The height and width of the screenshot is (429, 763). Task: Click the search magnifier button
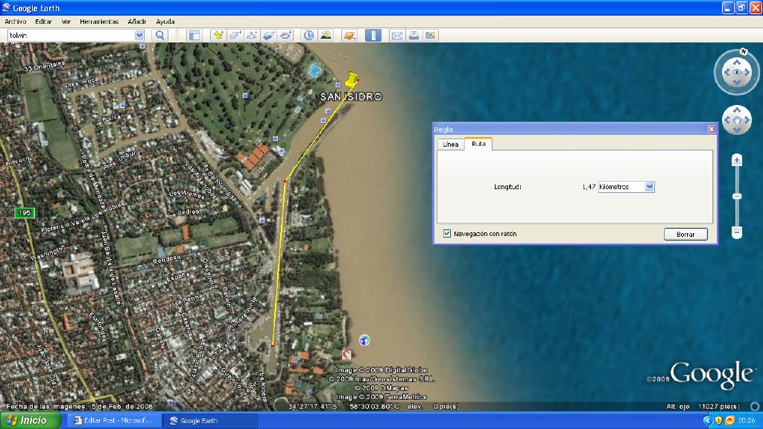[x=159, y=35]
